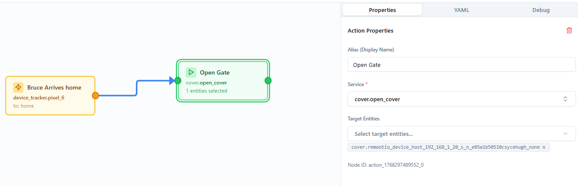The width and height of the screenshot is (578, 186).
Task: Delete the action using the red trash icon
Action: 569,30
